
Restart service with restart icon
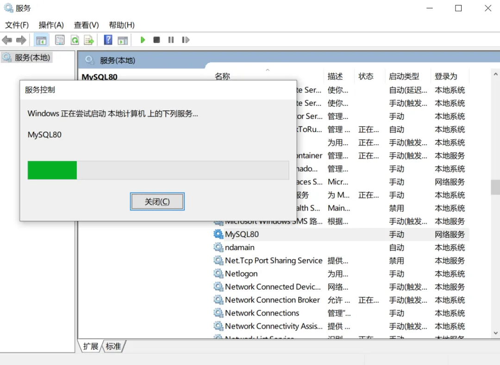click(186, 40)
